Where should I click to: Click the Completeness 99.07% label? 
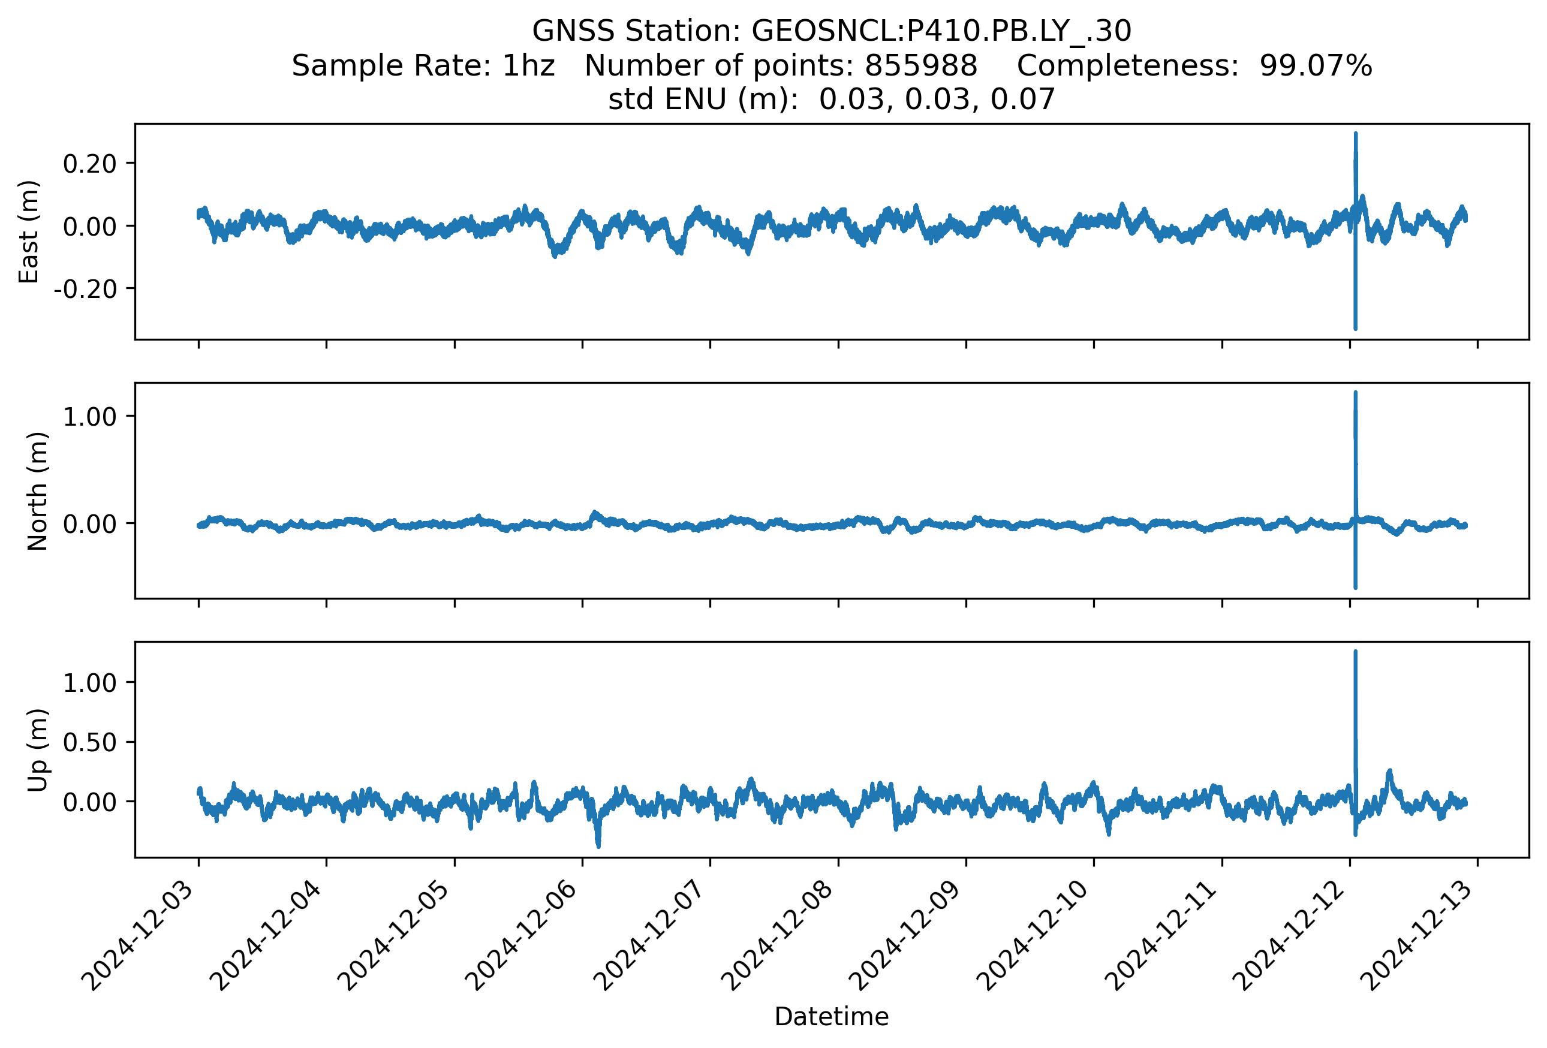pyautogui.click(x=1194, y=66)
